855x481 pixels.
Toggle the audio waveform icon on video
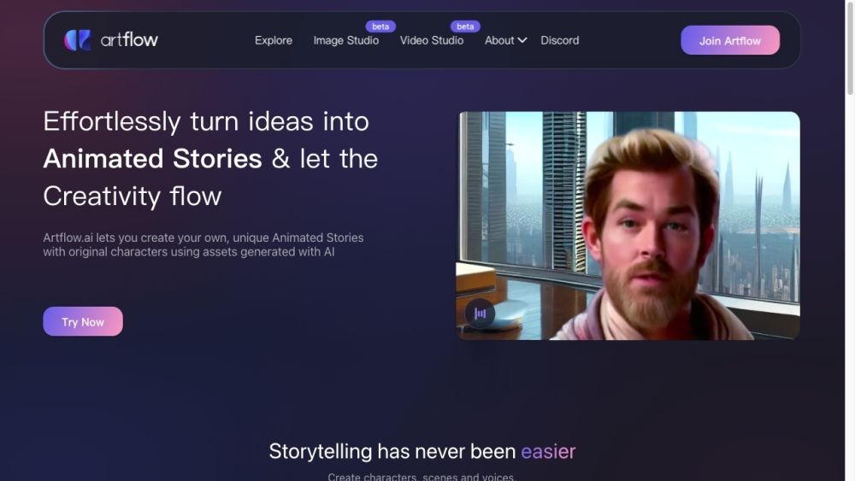click(x=481, y=314)
